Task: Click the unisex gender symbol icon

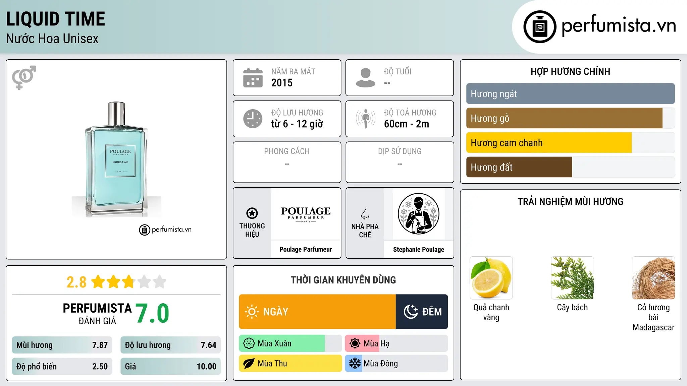Action: [24, 77]
